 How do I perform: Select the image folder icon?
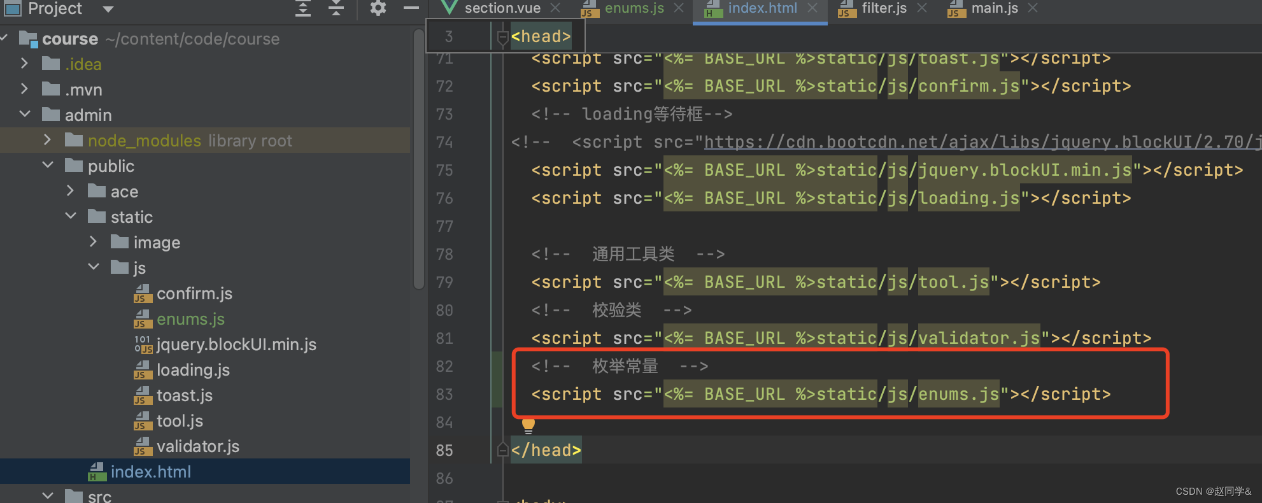pos(120,242)
